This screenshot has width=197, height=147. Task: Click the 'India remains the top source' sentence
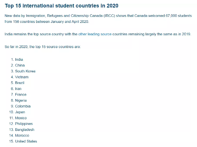pyautogui.click(x=98, y=34)
